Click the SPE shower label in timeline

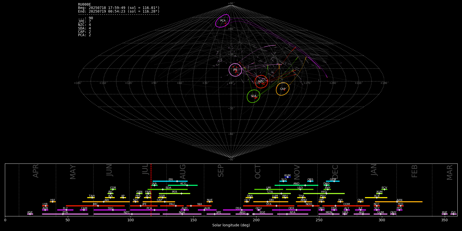(x=219, y=213)
